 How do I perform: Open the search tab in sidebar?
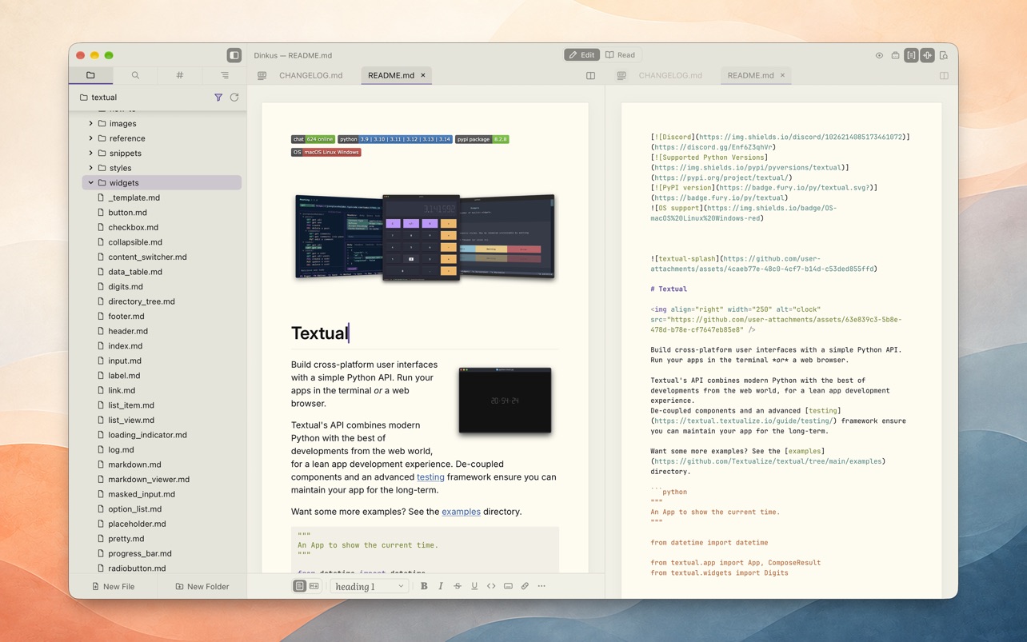(135, 75)
